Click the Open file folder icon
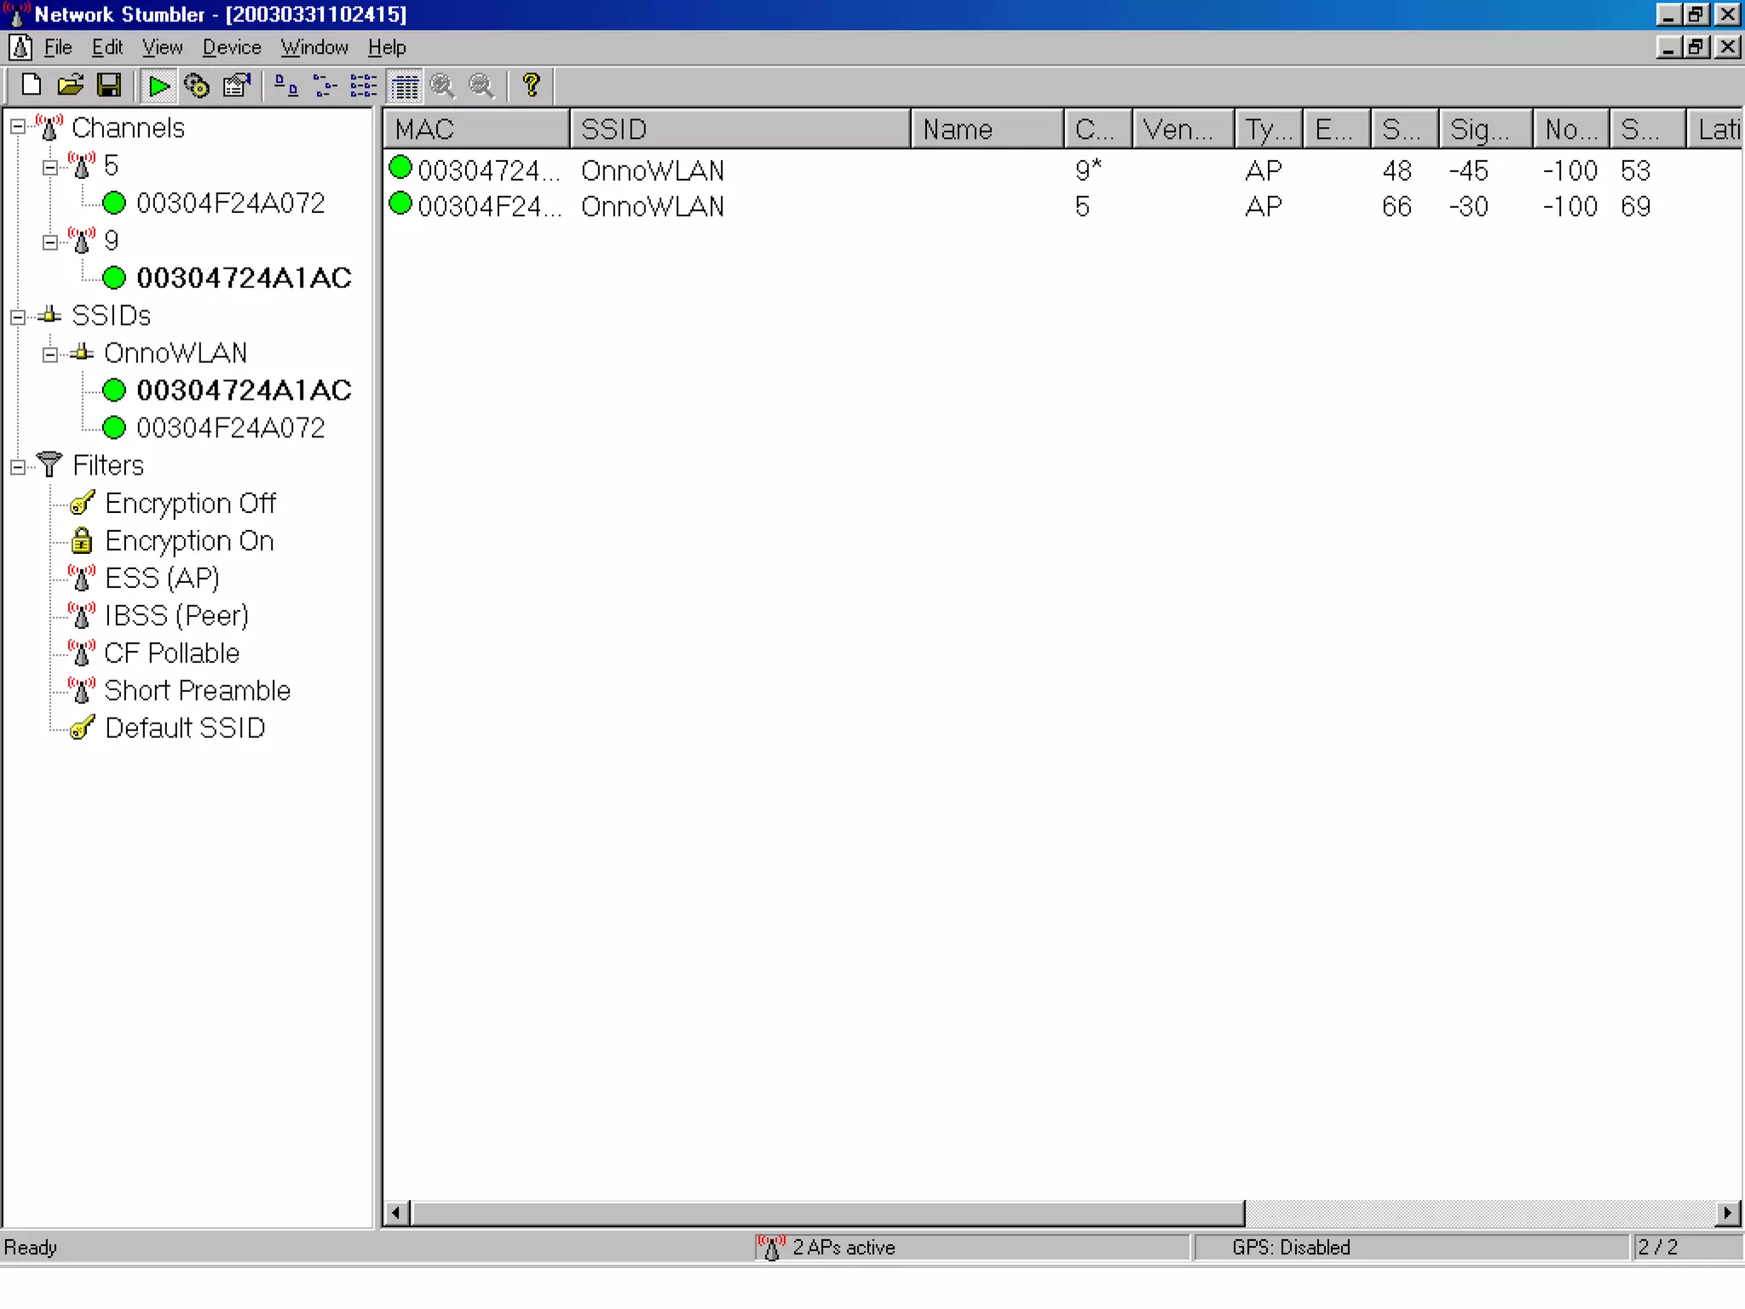The height and width of the screenshot is (1309, 1745). click(x=70, y=85)
